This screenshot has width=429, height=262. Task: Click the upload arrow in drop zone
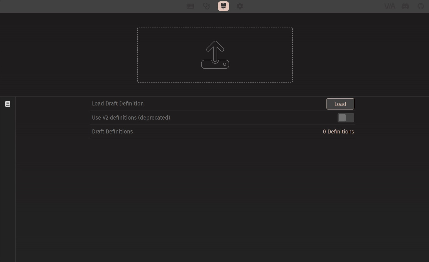215,51
